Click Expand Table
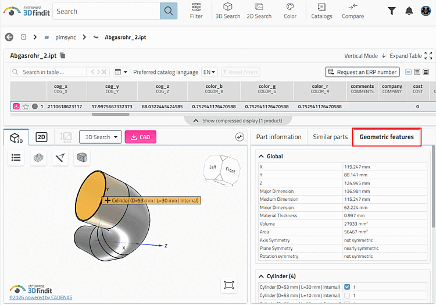The width and height of the screenshot is (436, 305). tap(411, 56)
